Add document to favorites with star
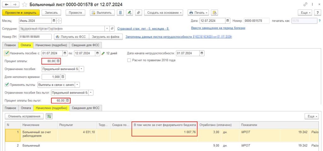The width and height of the screenshot is (323, 151). tap(25, 4)
